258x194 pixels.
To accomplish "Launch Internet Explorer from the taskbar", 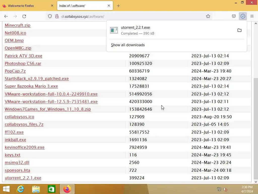I will point(21,189).
